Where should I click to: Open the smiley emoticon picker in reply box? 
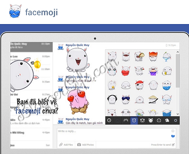(173, 131)
